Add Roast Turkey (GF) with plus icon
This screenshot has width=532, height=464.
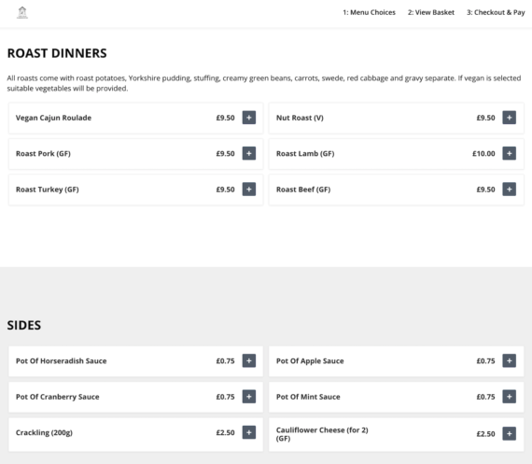point(248,190)
